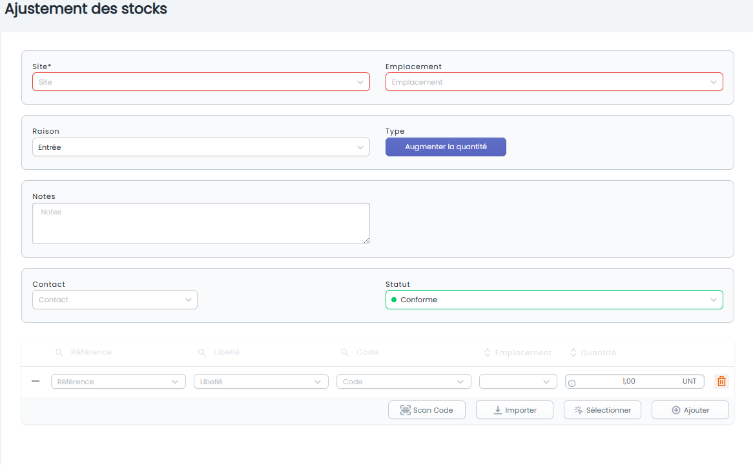
Task: Click the Référence column header text
Action: click(x=91, y=352)
